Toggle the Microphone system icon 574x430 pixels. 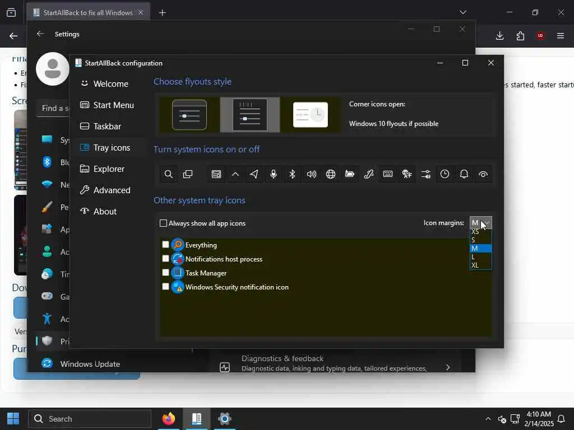click(x=274, y=174)
